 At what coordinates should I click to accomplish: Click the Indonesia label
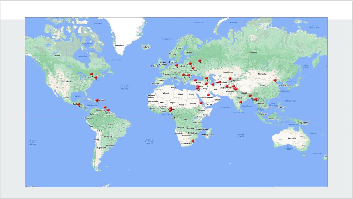click(274, 119)
